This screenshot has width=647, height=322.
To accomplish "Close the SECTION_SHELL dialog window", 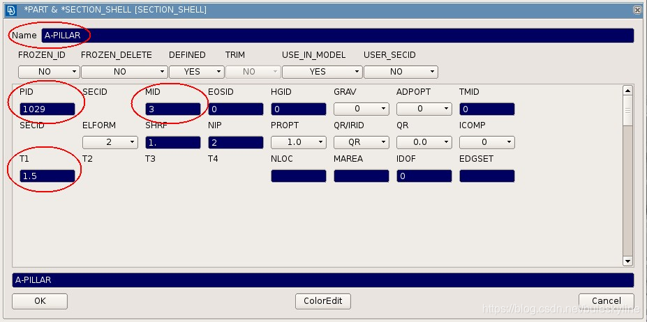I will pyautogui.click(x=637, y=10).
